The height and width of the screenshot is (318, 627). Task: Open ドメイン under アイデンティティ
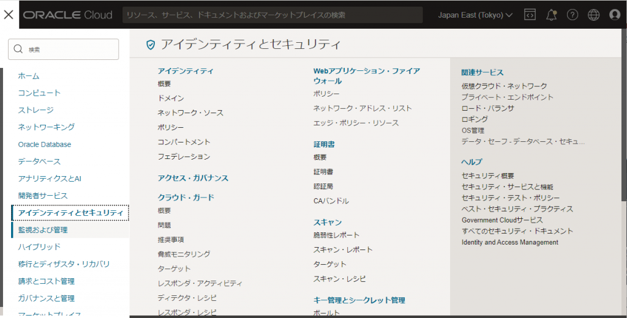tap(171, 98)
